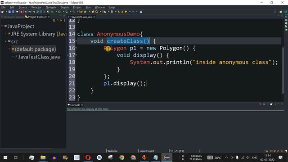Collapse the (default package) node
This screenshot has height=162, width=288.
(9, 49)
